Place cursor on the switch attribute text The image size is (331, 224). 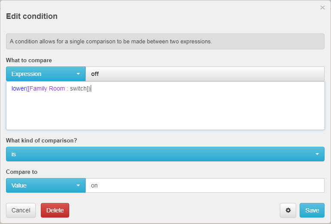pos(78,88)
